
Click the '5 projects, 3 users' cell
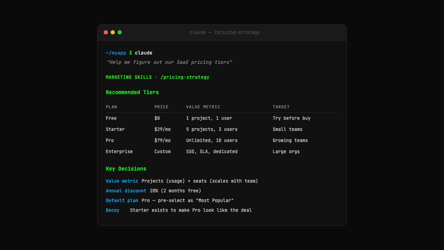pyautogui.click(x=212, y=129)
